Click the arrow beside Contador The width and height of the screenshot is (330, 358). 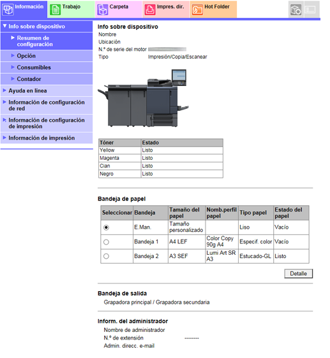pos(13,79)
